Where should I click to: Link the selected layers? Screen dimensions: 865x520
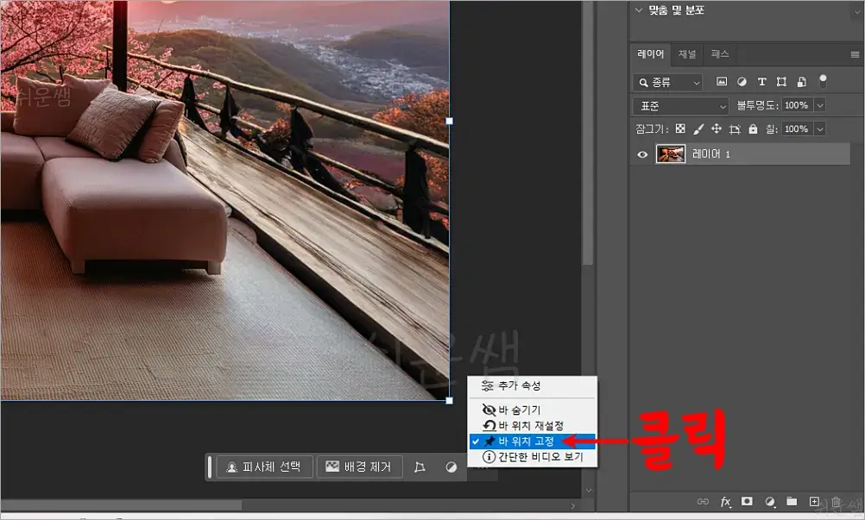pyautogui.click(x=704, y=501)
